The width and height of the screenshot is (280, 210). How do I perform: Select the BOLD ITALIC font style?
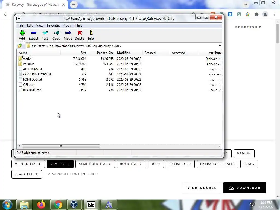[x=131, y=164]
